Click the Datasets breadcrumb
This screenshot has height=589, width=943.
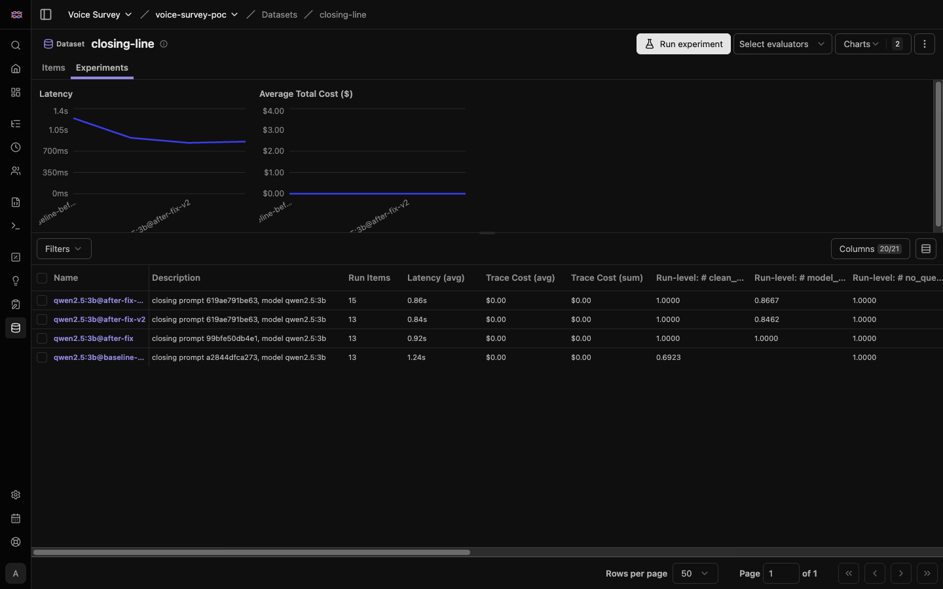[x=280, y=14]
